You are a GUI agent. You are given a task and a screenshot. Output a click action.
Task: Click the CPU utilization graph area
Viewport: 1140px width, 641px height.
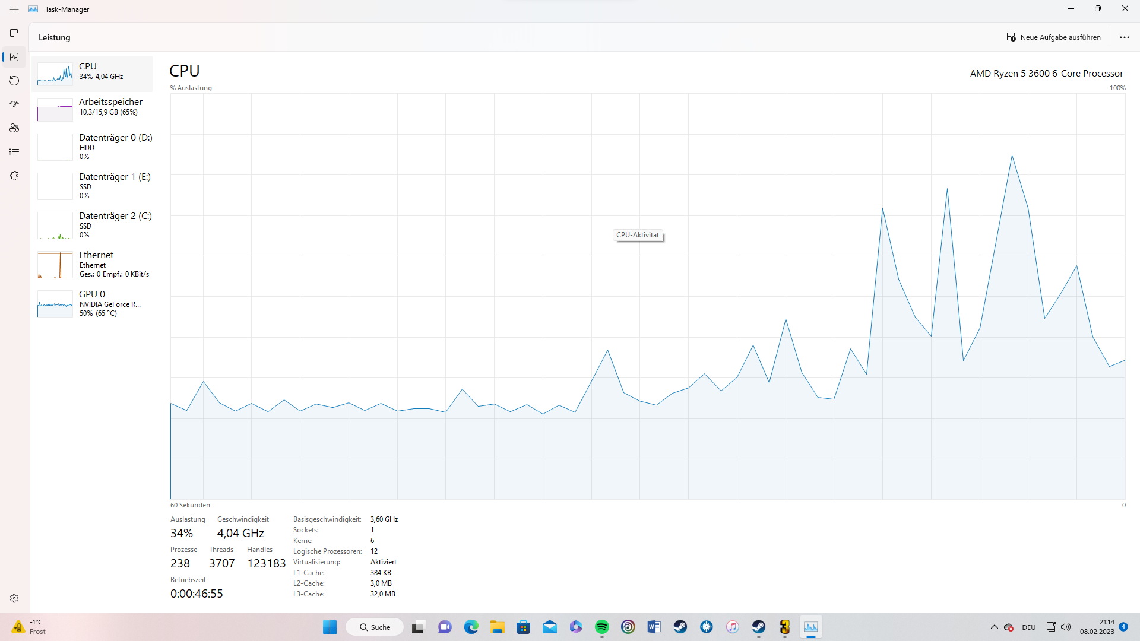click(647, 297)
